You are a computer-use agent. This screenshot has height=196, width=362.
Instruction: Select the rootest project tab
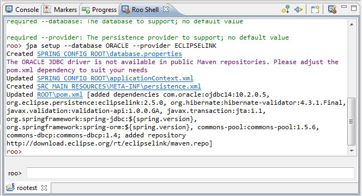tap(27, 188)
